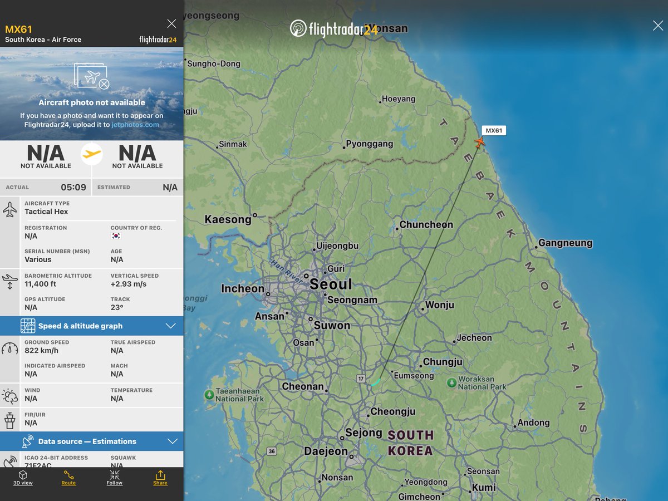Image resolution: width=668 pixels, height=501 pixels.
Task: Click the flightradar24 logo in panel header
Action: tap(158, 40)
